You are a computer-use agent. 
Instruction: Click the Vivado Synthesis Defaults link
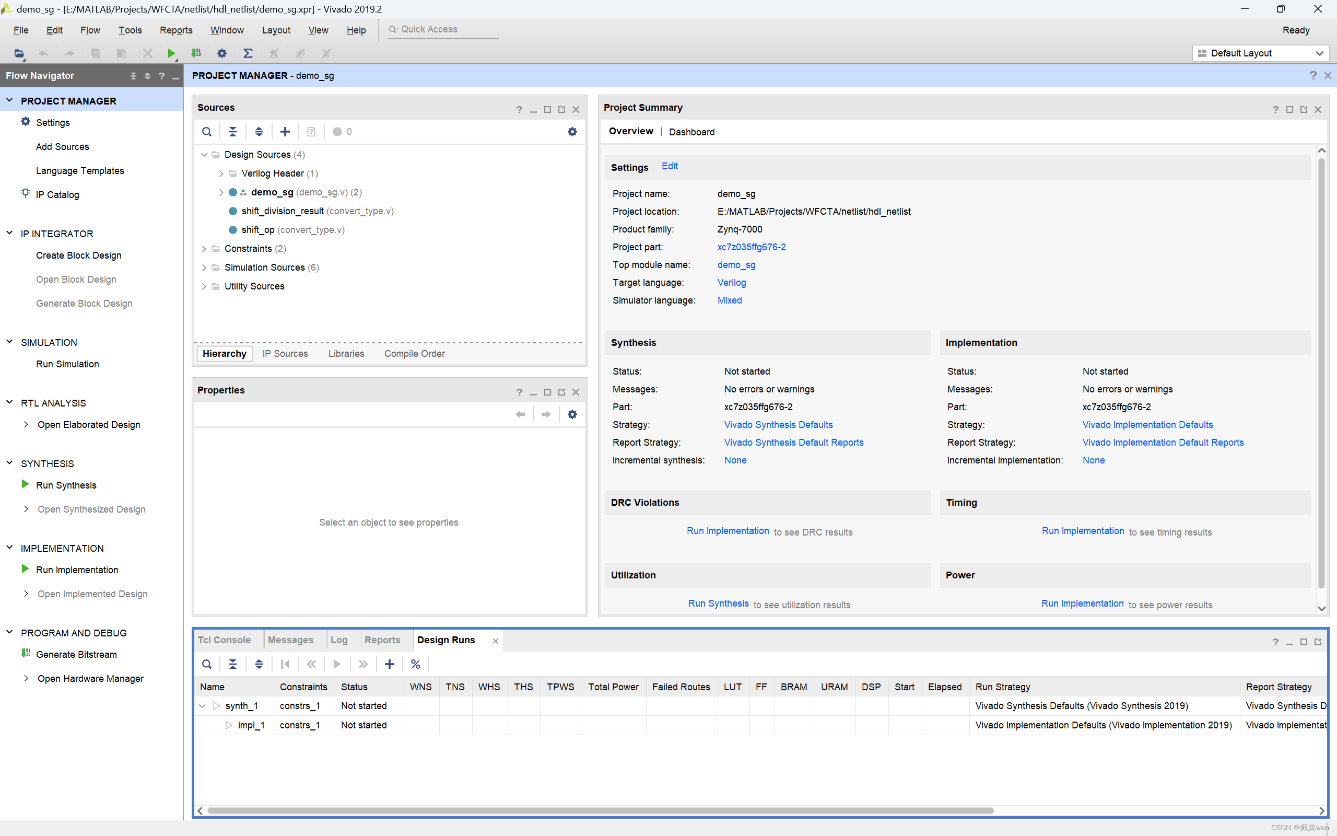coord(779,425)
